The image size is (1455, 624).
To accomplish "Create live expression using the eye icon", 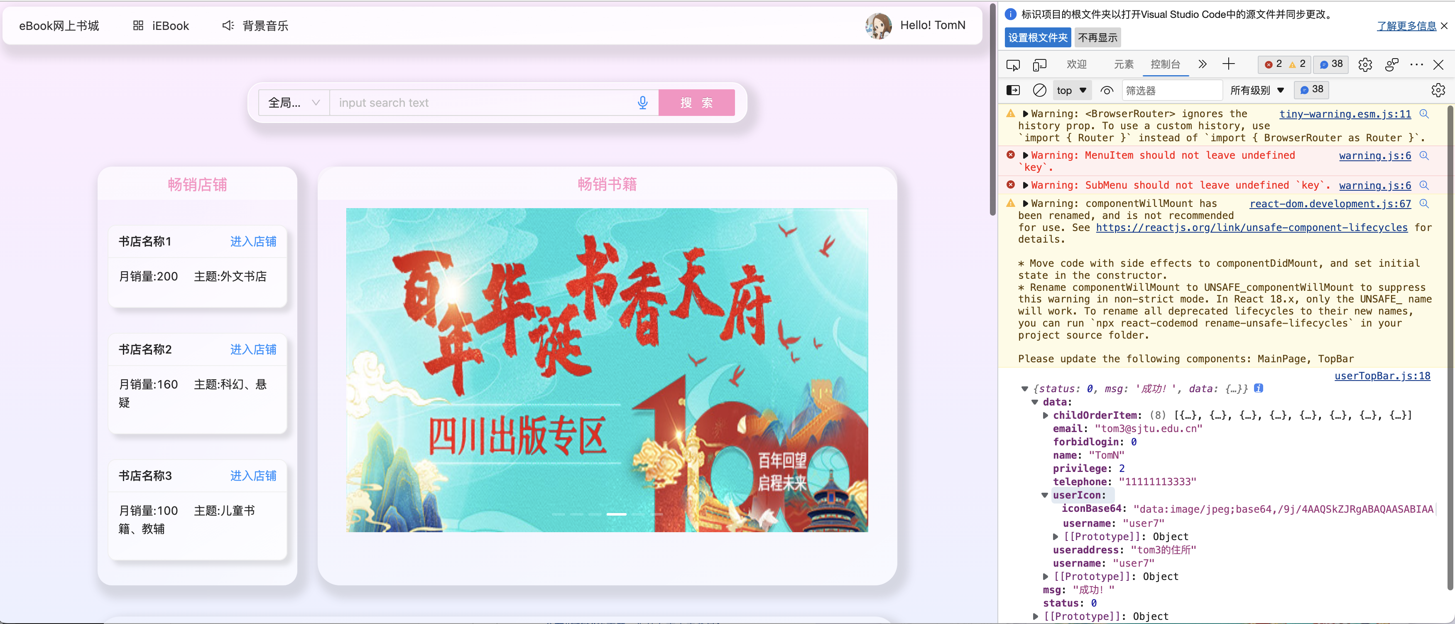I will click(x=1107, y=90).
